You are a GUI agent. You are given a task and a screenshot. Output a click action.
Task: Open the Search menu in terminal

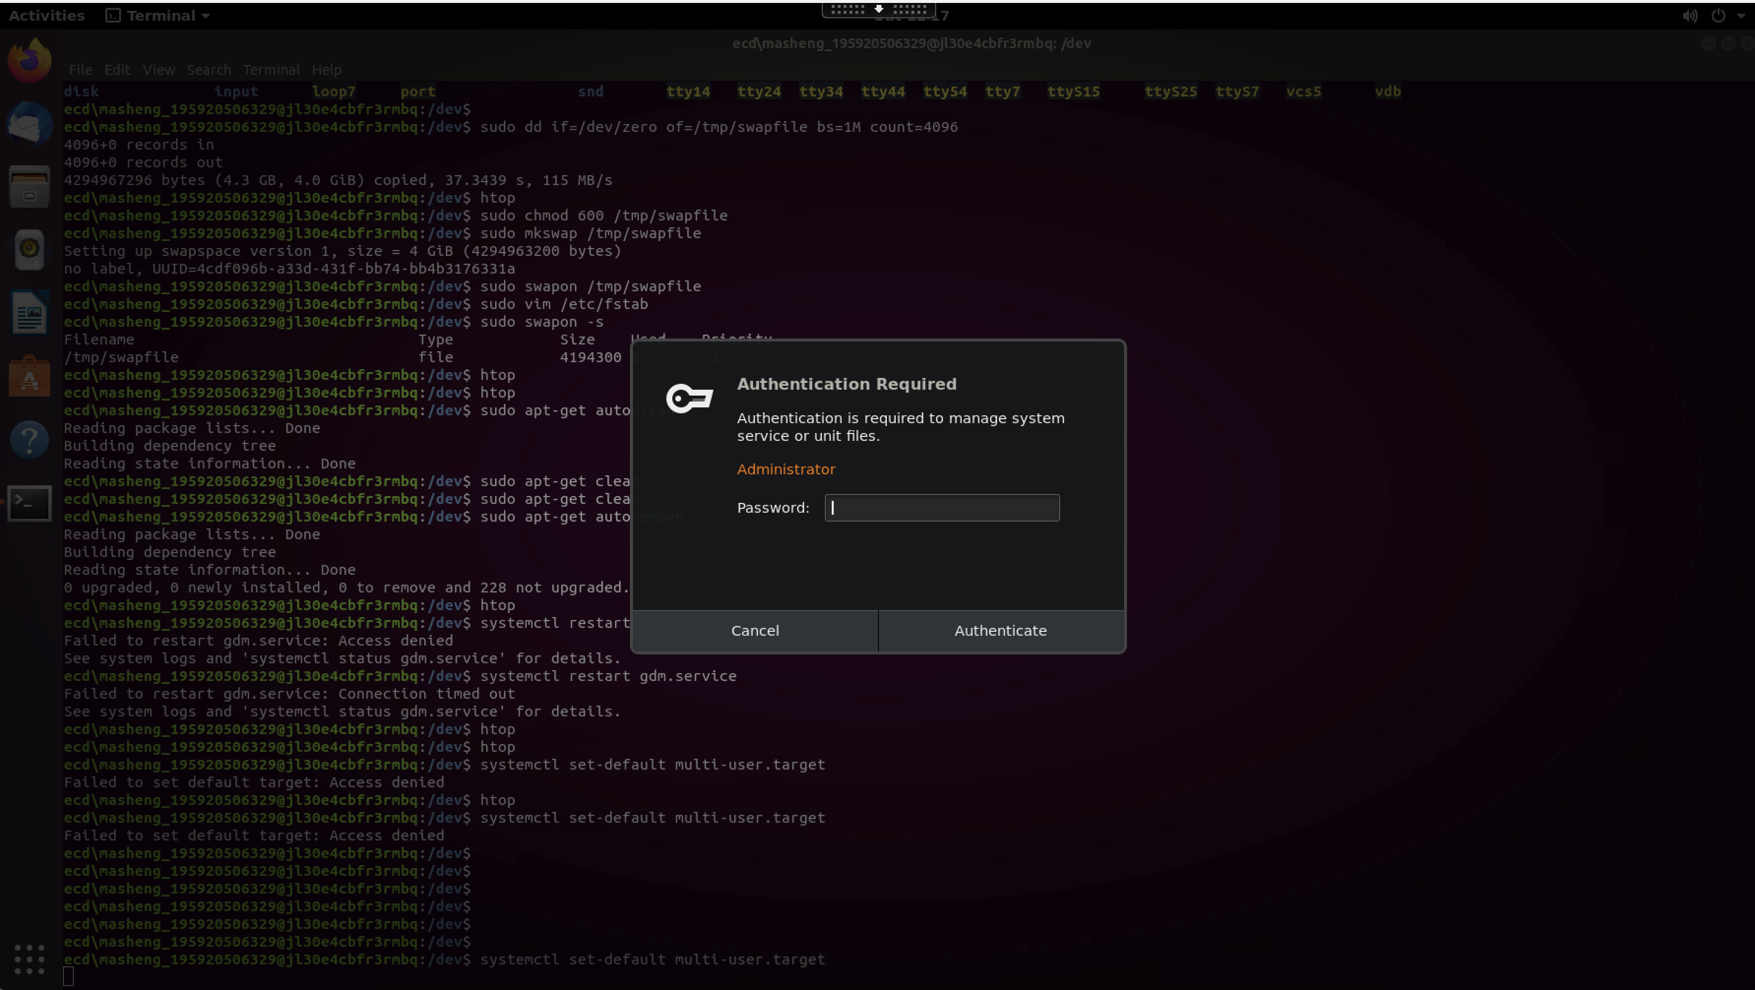209,69
